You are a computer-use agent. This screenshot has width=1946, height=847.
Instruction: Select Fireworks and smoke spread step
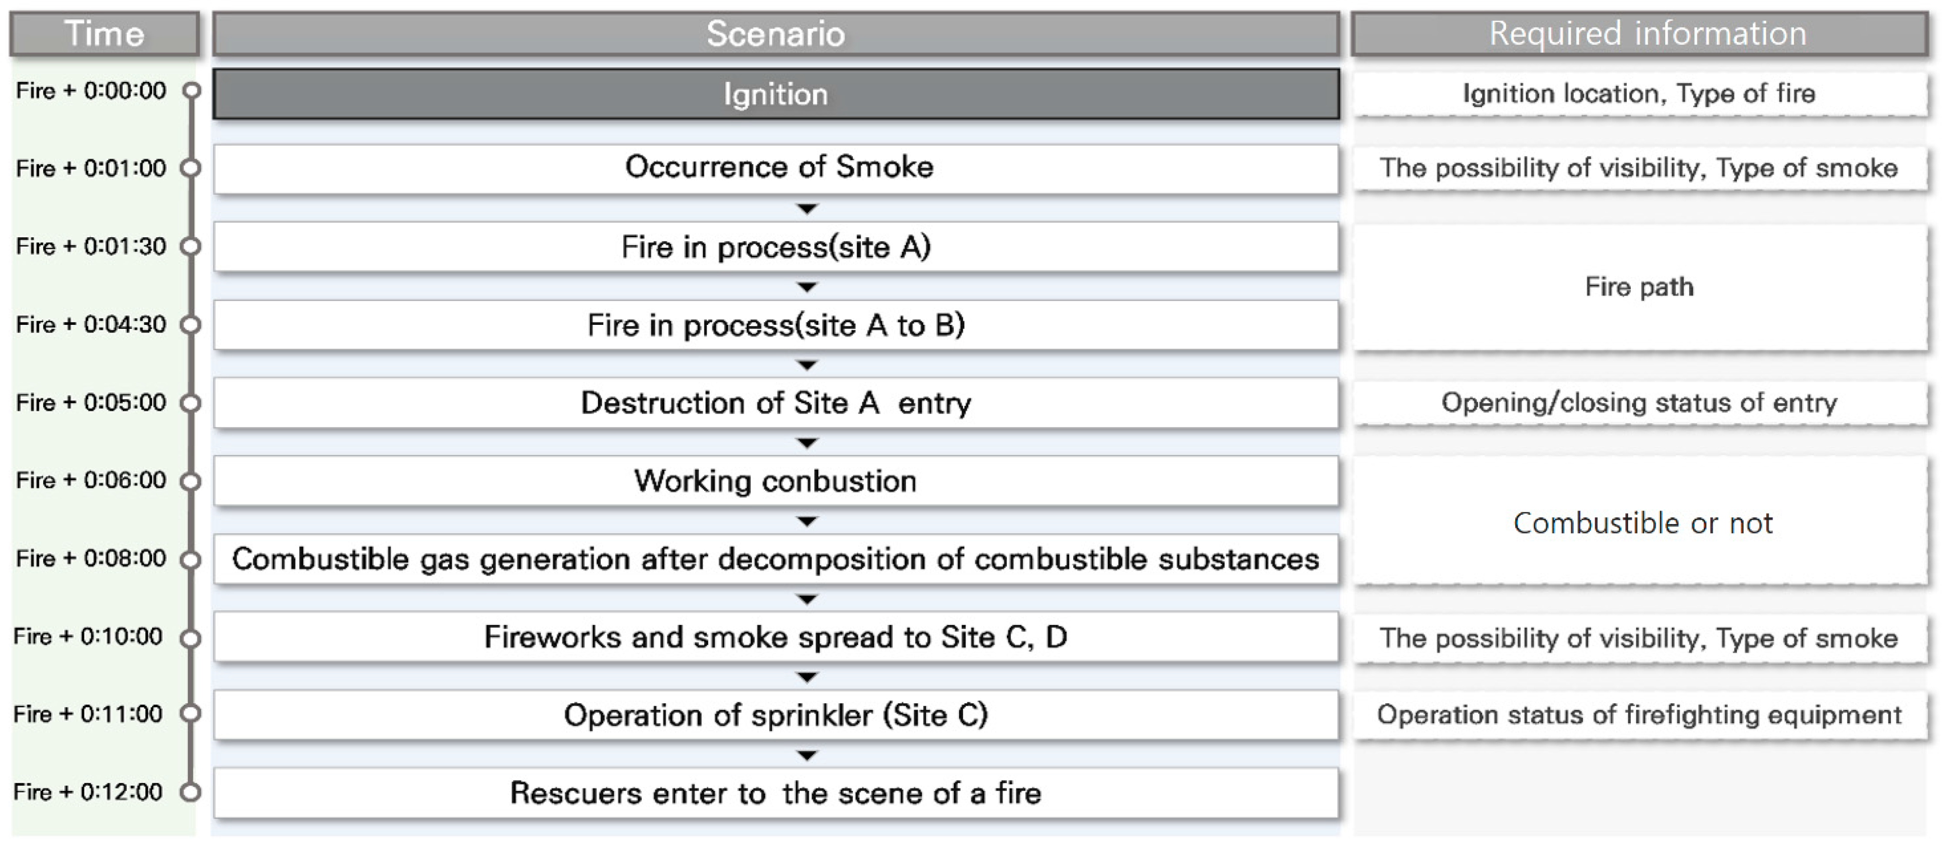[775, 637]
